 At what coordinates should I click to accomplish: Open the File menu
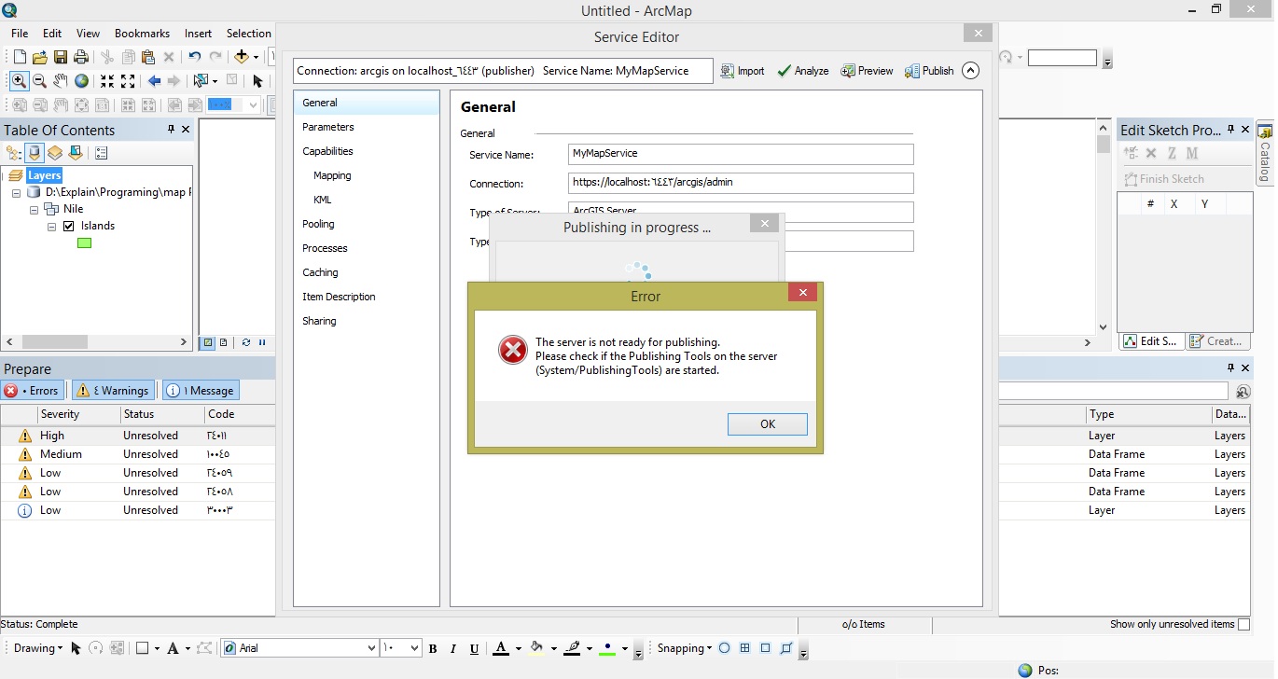[20, 34]
